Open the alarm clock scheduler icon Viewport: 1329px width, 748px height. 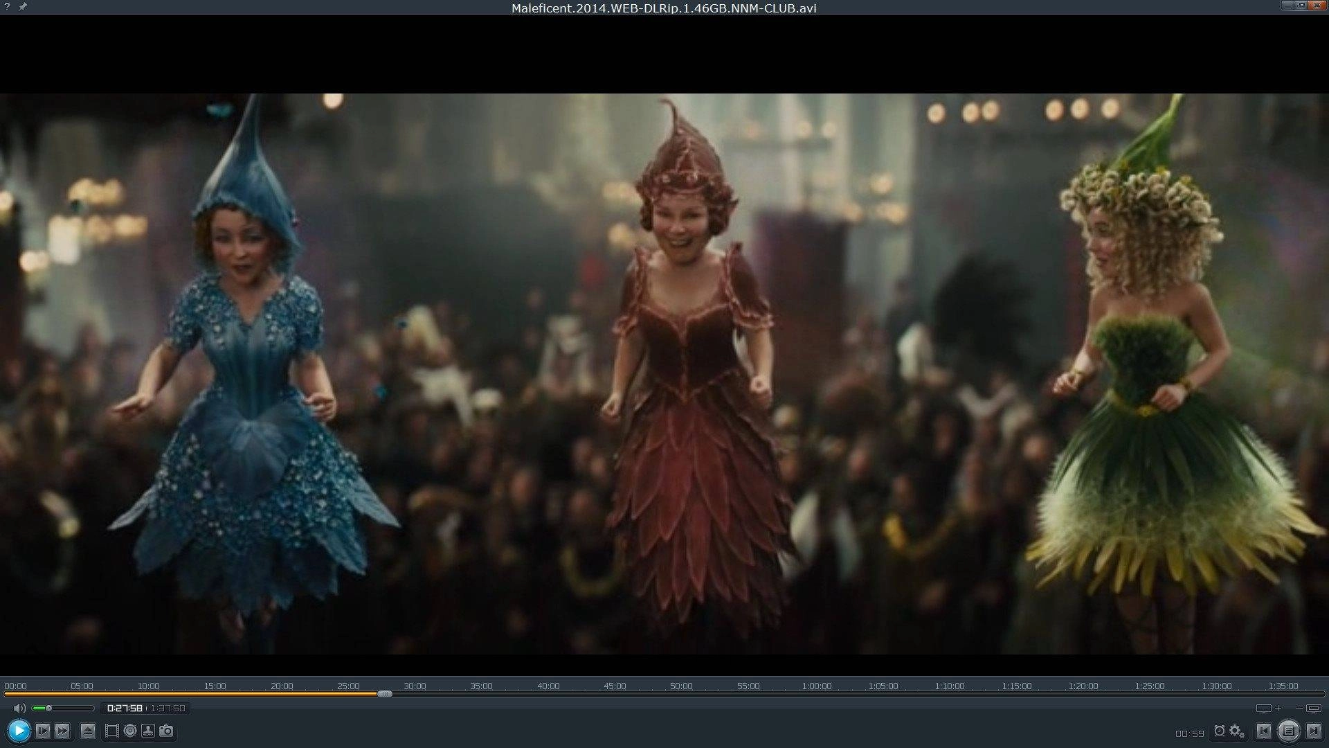point(1220,731)
